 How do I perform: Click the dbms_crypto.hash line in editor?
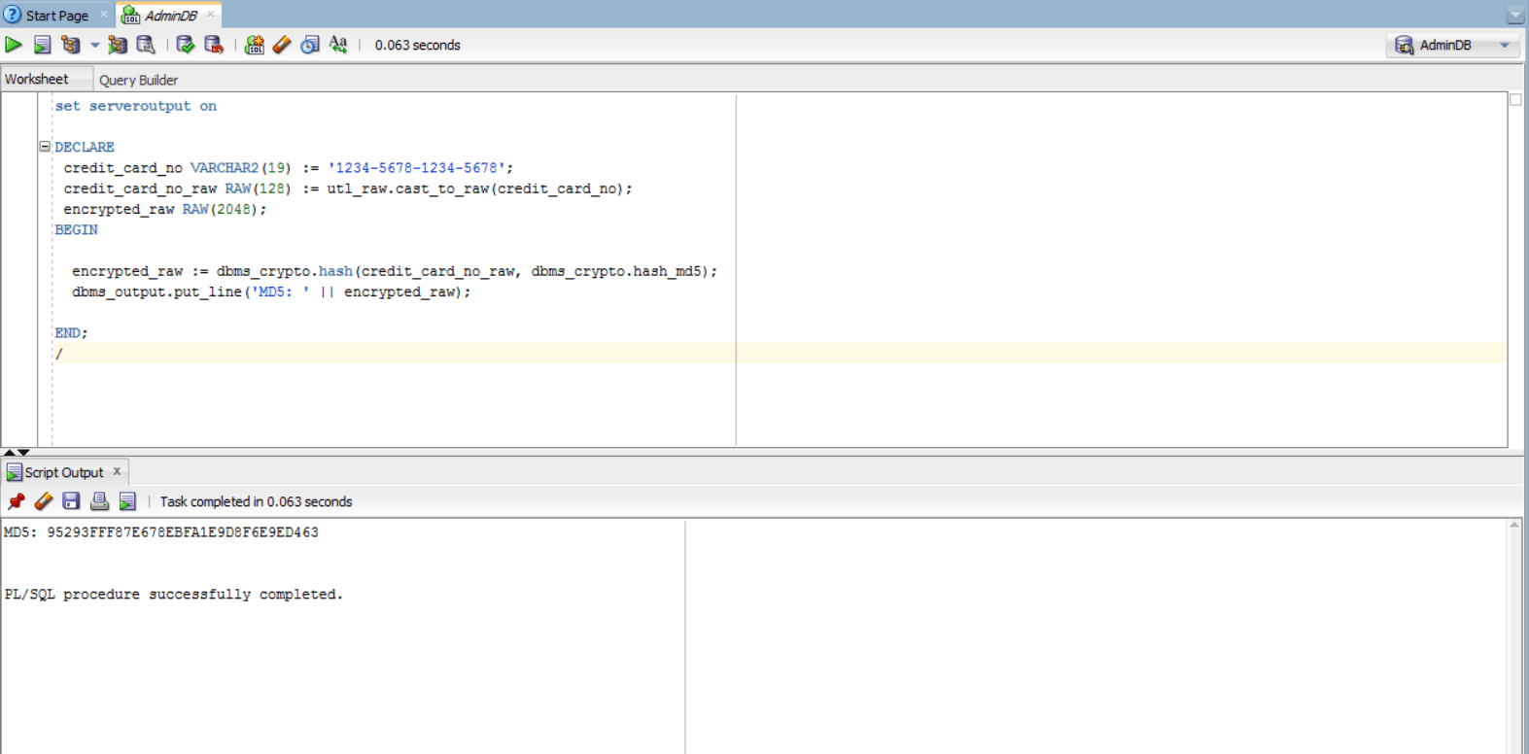tap(395, 271)
